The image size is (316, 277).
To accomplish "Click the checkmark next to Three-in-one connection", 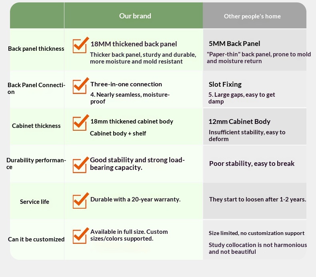I will 80,86.
